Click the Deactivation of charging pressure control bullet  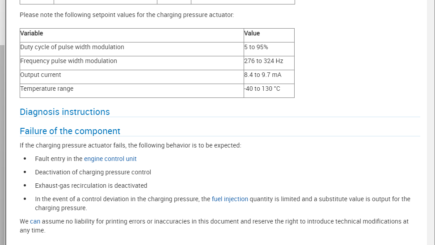pos(93,172)
